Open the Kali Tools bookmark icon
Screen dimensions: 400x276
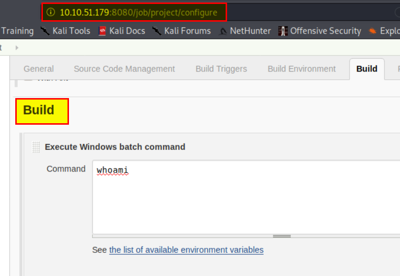point(45,31)
